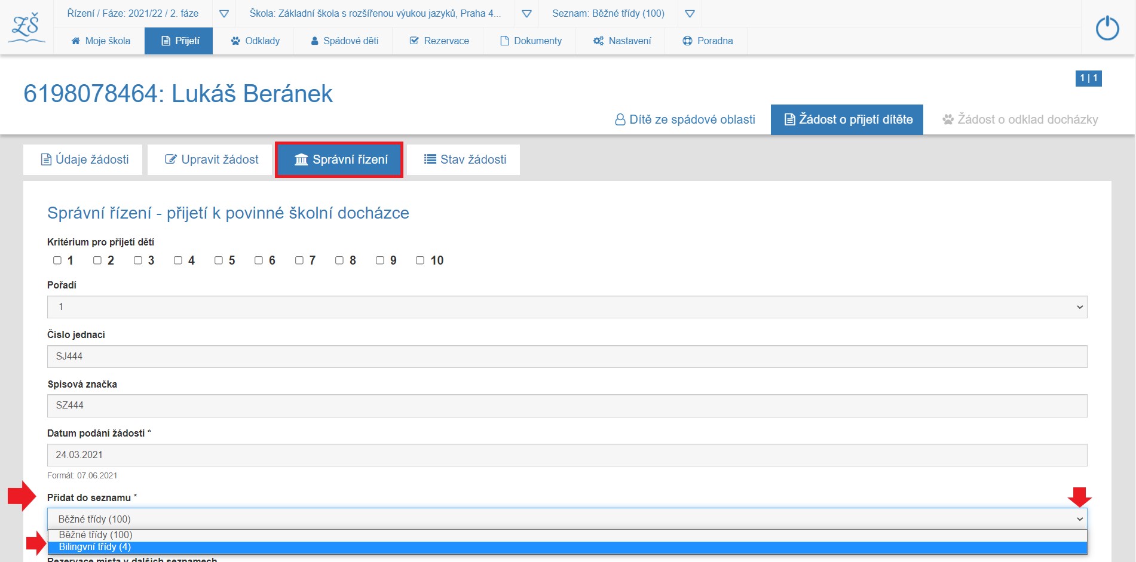Switch to Údaje žádosti tab

coord(83,159)
